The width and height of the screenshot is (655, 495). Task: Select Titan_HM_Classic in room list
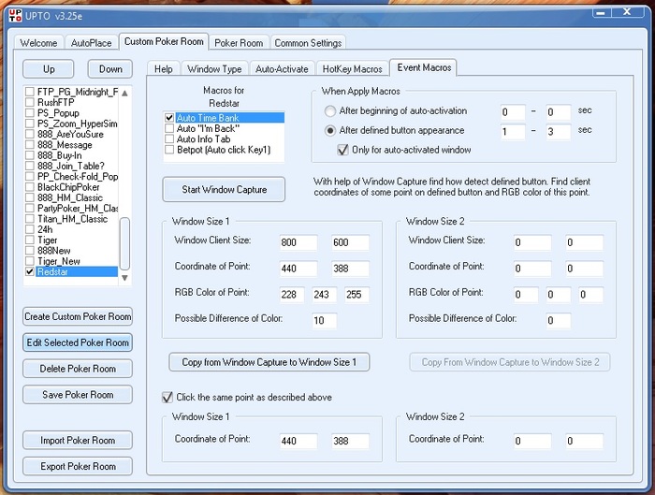[x=72, y=219]
